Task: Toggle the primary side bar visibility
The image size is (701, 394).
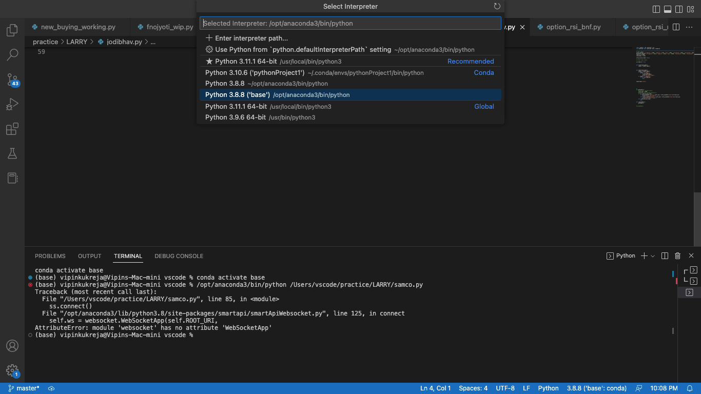Action: point(656,9)
